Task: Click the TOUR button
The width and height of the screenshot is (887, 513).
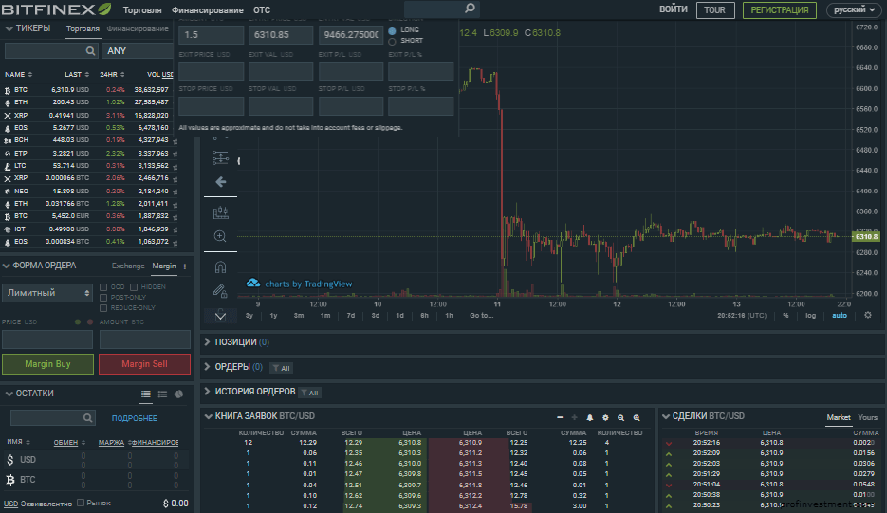Action: [715, 10]
